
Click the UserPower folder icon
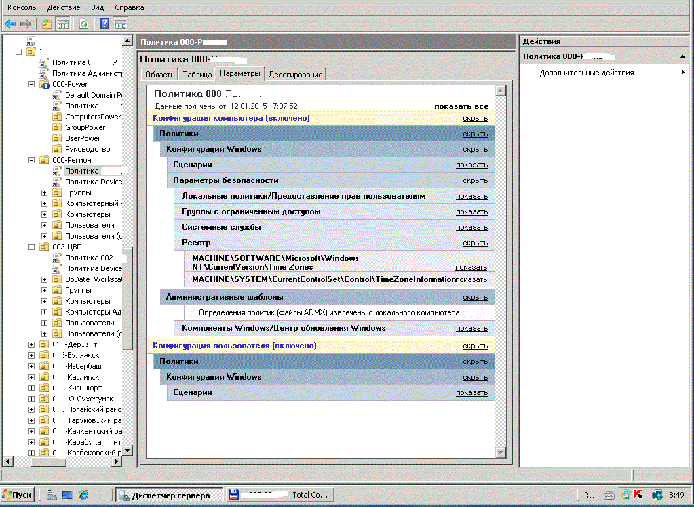[x=57, y=138]
